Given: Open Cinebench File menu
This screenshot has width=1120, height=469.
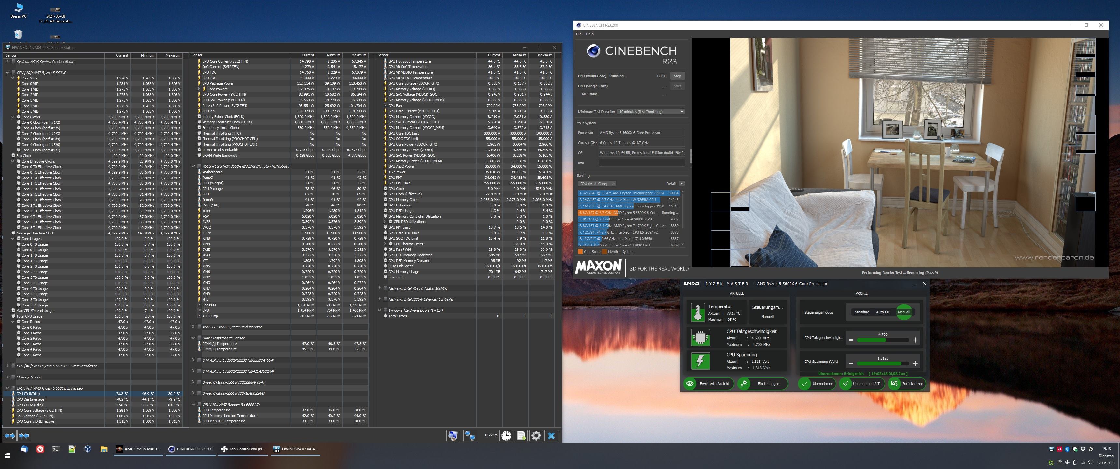Looking at the screenshot, I should click(x=578, y=34).
